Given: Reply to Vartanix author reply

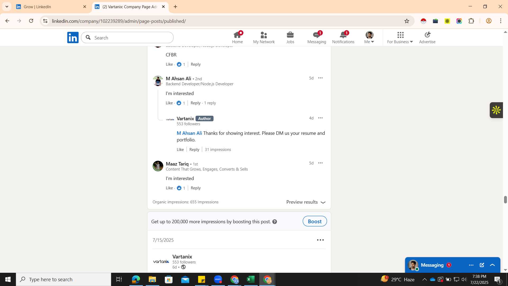Looking at the screenshot, I should [x=194, y=150].
